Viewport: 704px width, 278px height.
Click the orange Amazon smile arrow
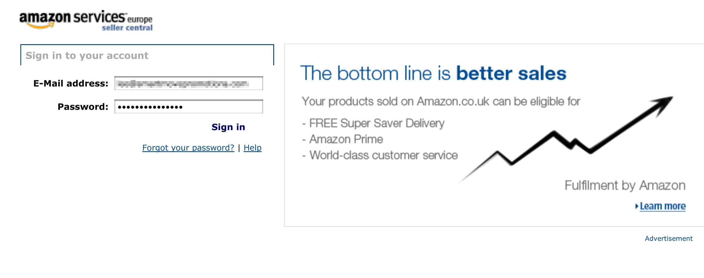41,27
